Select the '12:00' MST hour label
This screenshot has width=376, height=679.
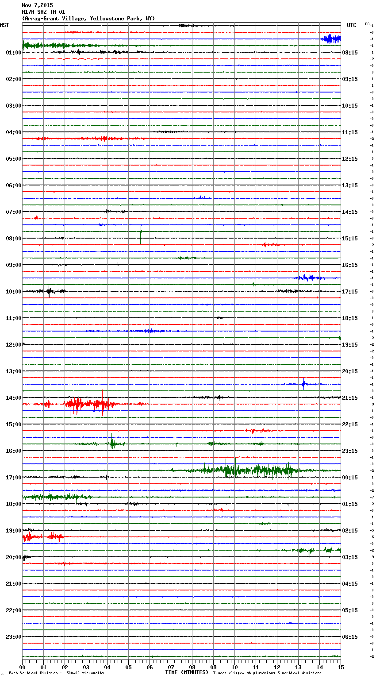coord(14,345)
